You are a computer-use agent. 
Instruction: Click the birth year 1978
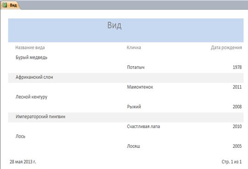click(237, 67)
